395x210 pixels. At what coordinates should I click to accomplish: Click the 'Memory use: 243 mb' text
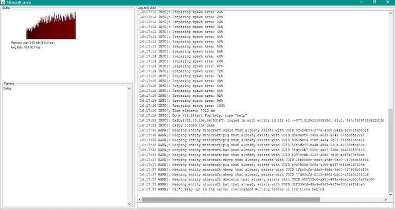(x=33, y=43)
